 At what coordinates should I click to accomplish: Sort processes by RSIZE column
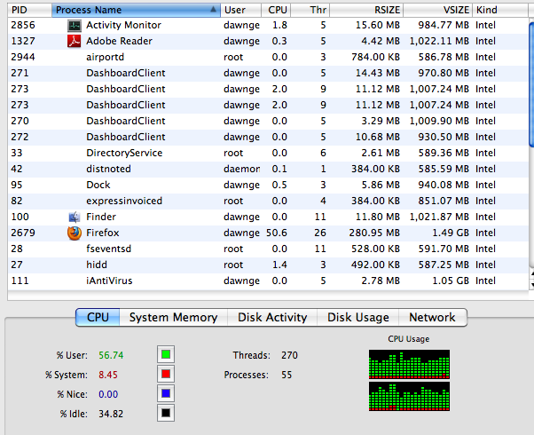point(366,10)
